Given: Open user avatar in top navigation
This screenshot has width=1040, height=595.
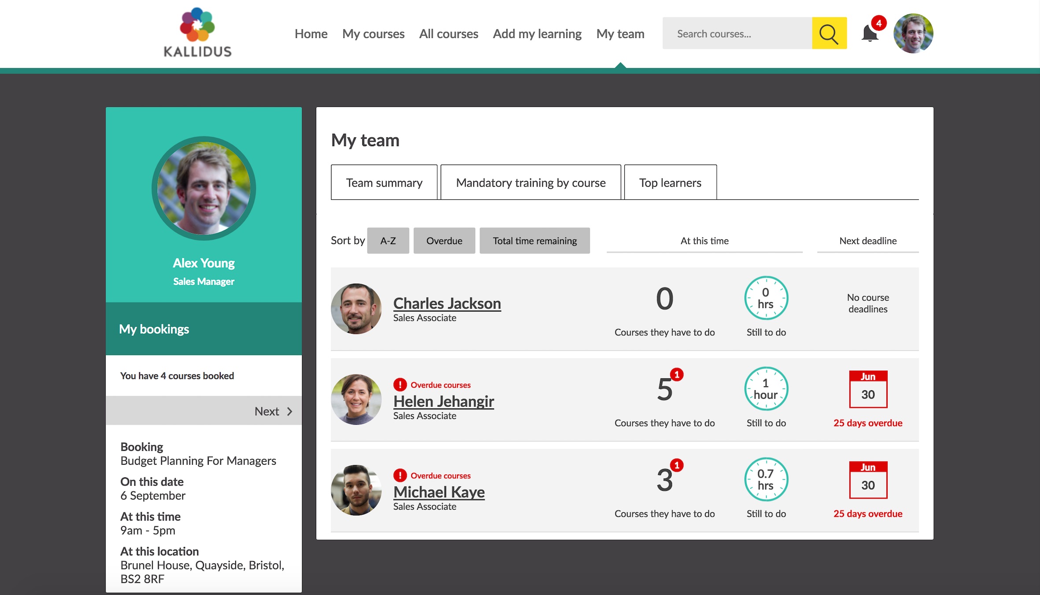Looking at the screenshot, I should 913,33.
